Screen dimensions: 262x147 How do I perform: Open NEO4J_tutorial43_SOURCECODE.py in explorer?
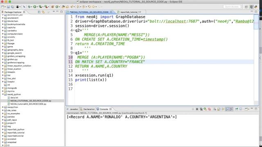28,104
